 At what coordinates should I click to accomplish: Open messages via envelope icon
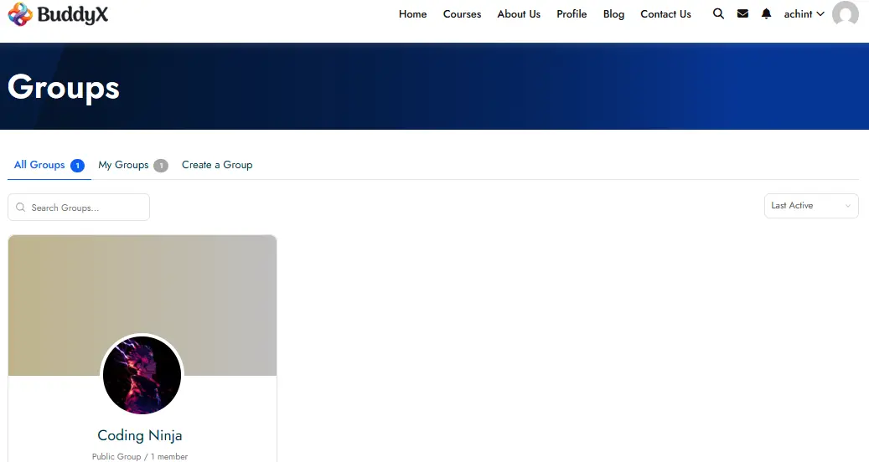pos(742,14)
